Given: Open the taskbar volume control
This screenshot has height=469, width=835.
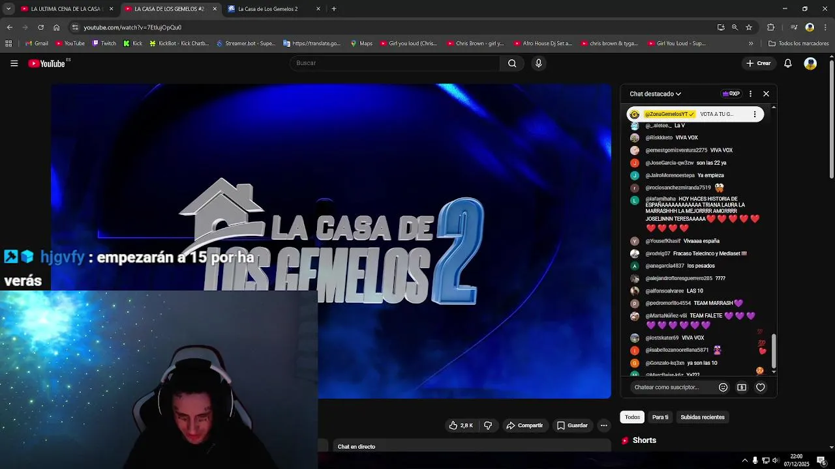Looking at the screenshot, I should [776, 461].
